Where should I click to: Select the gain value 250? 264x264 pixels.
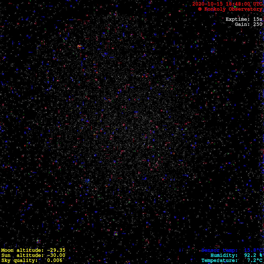[258, 24]
